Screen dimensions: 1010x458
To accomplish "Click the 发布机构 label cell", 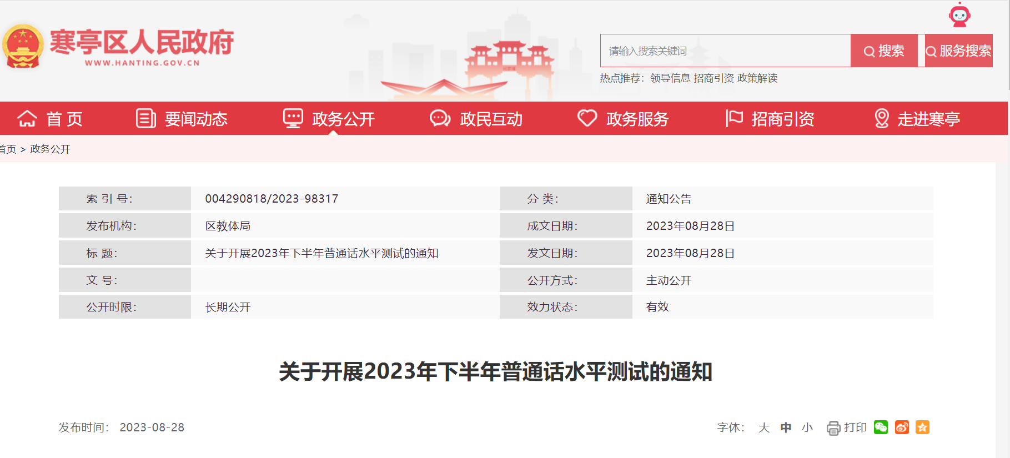I will pos(125,226).
